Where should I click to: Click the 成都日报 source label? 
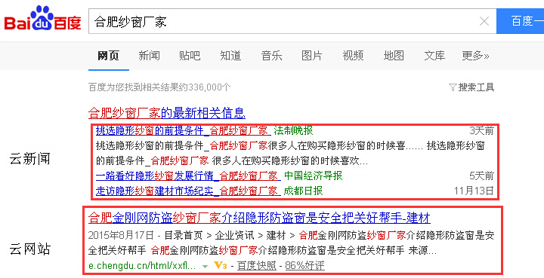click(303, 191)
